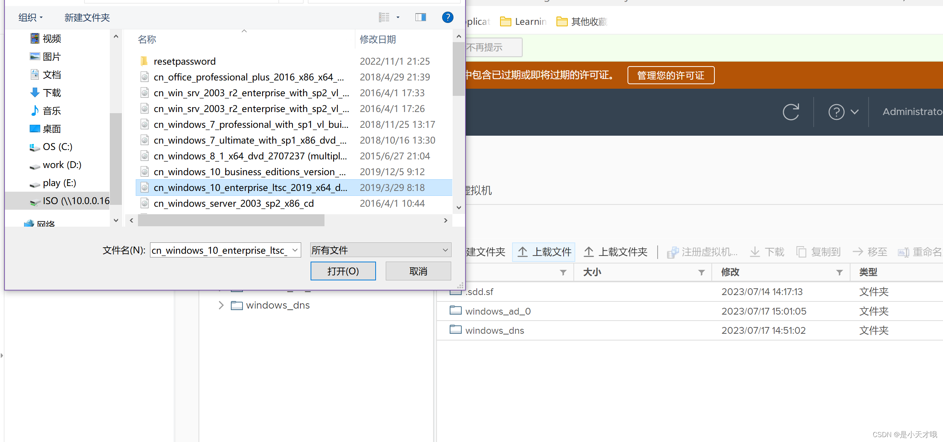943x442 pixels.
Task: Click the upload folder (上载文件夹) icon
Action: (x=589, y=252)
